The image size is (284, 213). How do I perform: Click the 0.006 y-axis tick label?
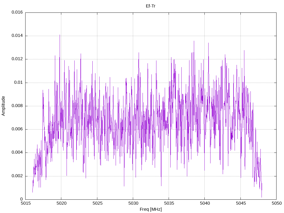click(x=17, y=129)
